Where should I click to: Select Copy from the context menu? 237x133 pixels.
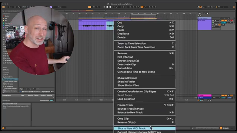[145, 26]
